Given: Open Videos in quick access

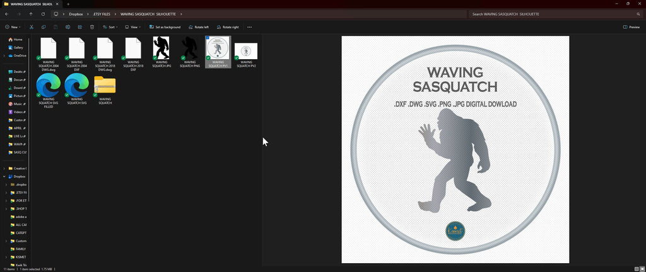Looking at the screenshot, I should tap(16, 111).
